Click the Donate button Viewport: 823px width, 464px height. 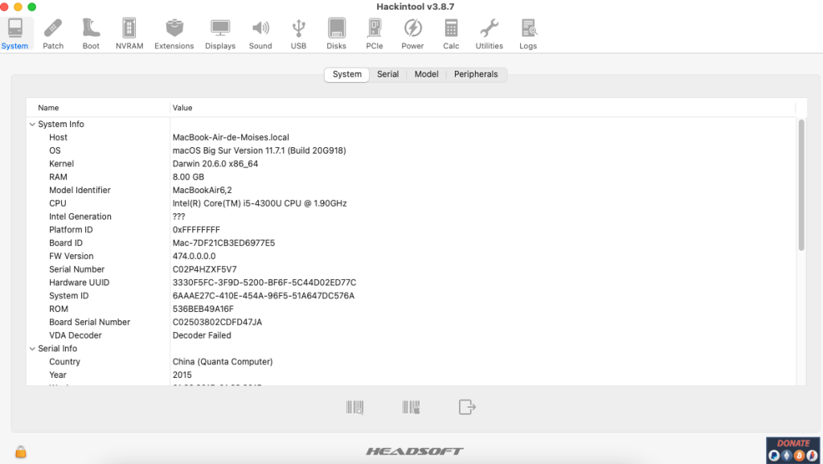pyautogui.click(x=793, y=450)
